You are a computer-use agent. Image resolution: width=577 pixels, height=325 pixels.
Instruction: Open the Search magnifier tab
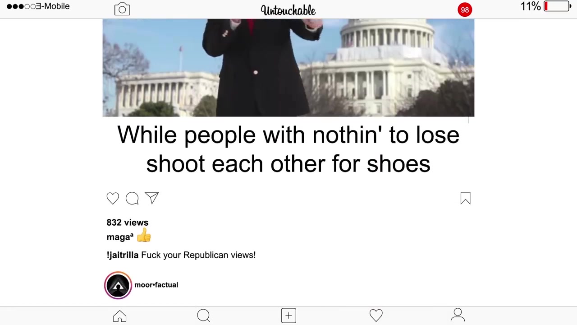[x=203, y=316]
